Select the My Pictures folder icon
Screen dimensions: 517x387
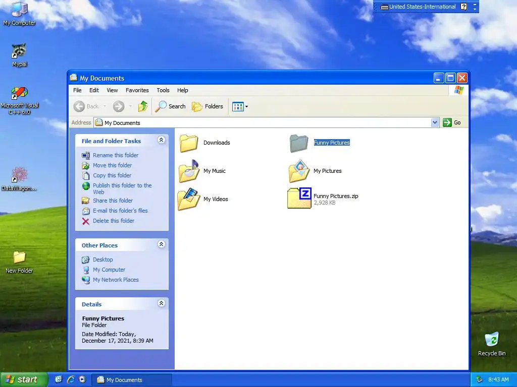pos(299,171)
